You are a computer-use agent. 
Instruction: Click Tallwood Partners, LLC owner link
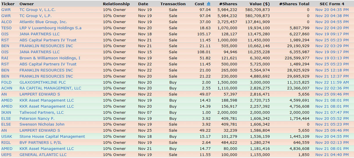click(x=41, y=113)
